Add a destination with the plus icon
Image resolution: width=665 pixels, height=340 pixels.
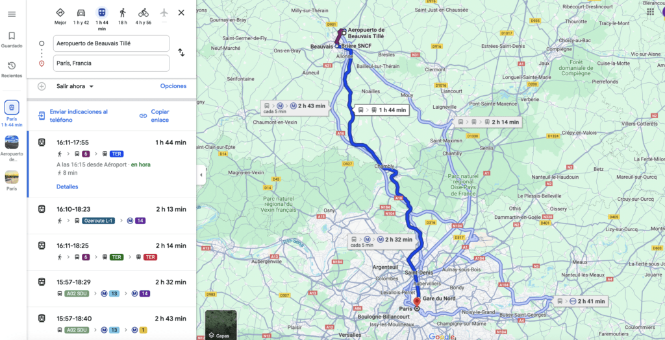42,86
